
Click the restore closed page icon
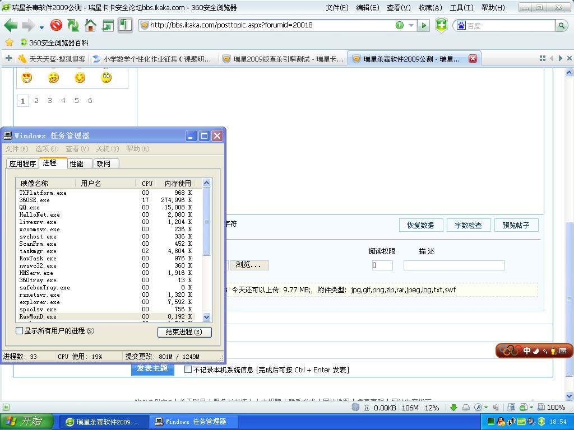coord(108,26)
